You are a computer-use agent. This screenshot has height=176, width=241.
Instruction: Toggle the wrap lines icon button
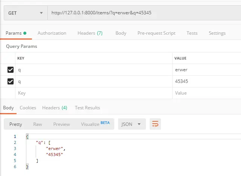[x=155, y=124]
